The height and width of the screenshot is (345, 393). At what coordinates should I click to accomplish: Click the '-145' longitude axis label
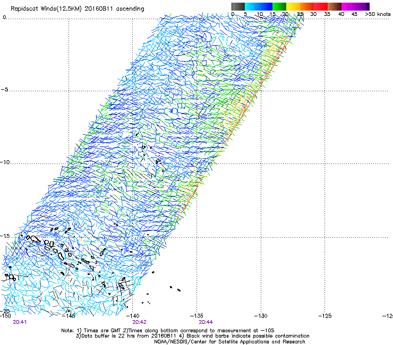[x=69, y=316]
